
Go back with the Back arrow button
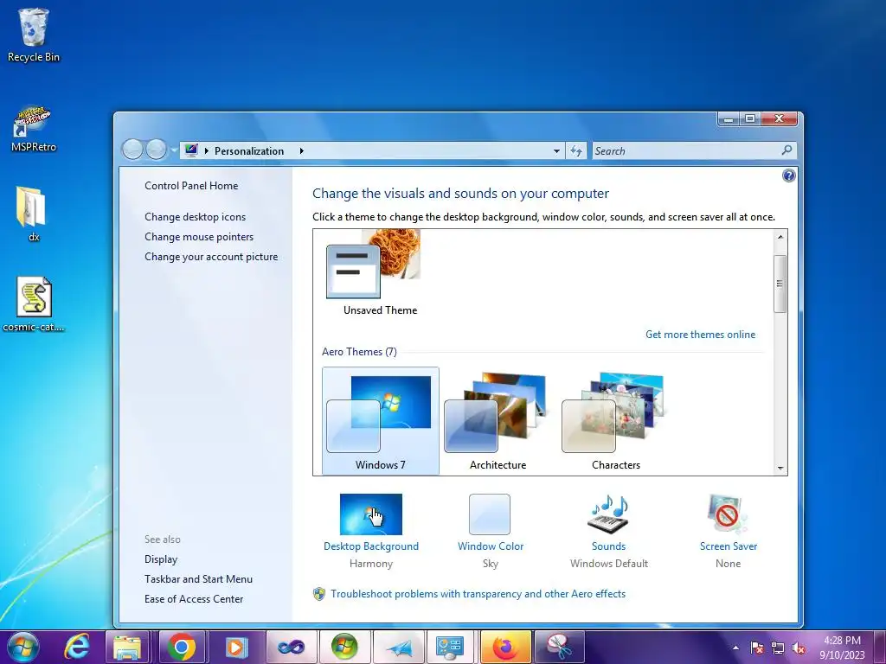pos(132,150)
